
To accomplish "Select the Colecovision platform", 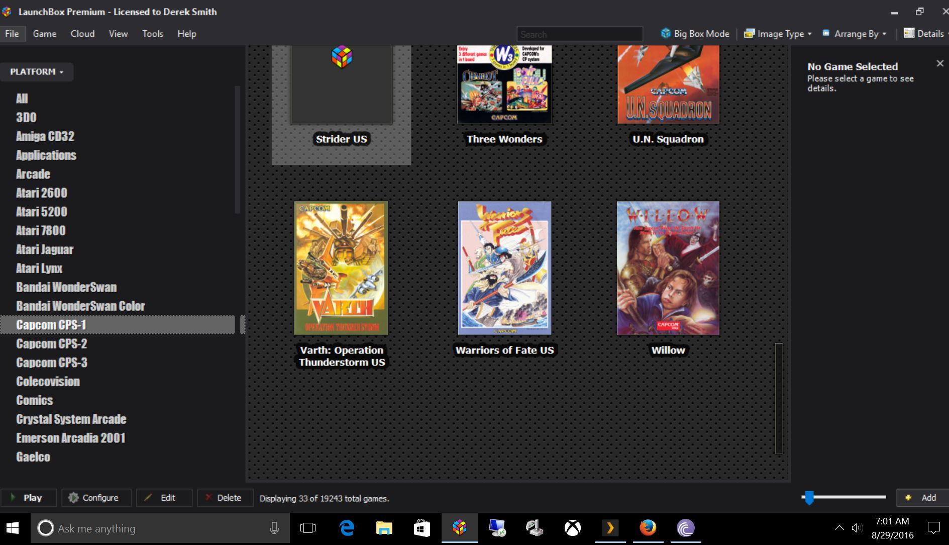I will click(x=48, y=381).
